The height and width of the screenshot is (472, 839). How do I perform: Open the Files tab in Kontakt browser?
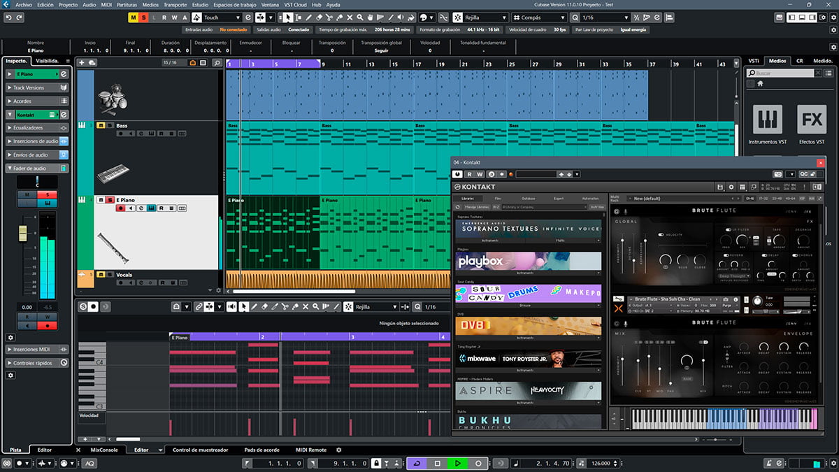(x=497, y=199)
